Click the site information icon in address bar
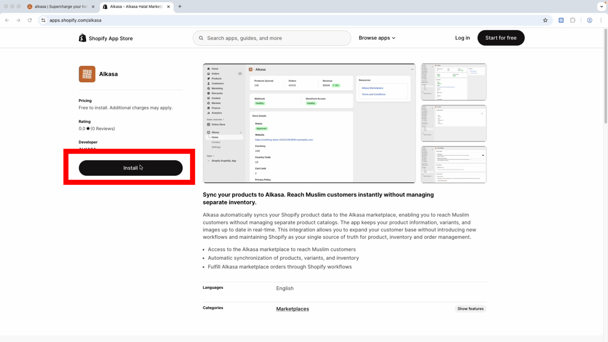The height and width of the screenshot is (342, 608). coord(43,20)
